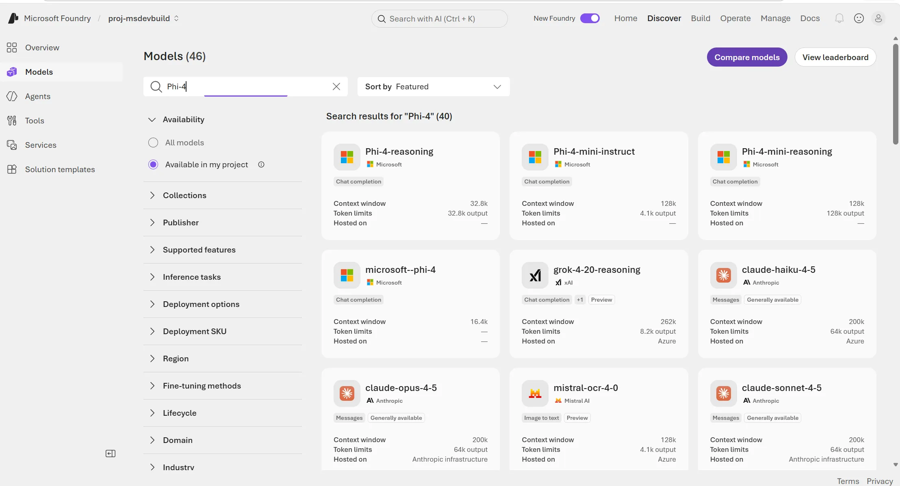Click Generally available tag on claude-haiku-4-5
This screenshot has width=900, height=486.
(772, 300)
